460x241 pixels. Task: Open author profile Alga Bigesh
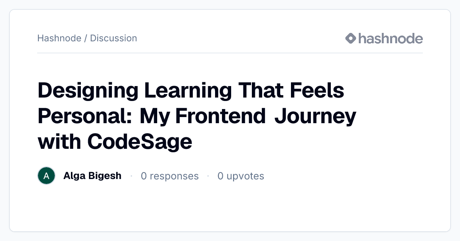(x=92, y=176)
